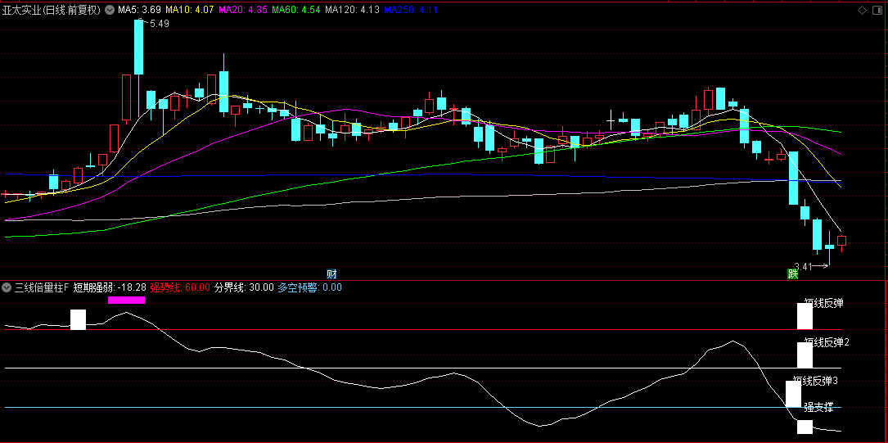888x443 pixels.
Task: Toggle the side panel icon at top right
Action: pos(877,11)
